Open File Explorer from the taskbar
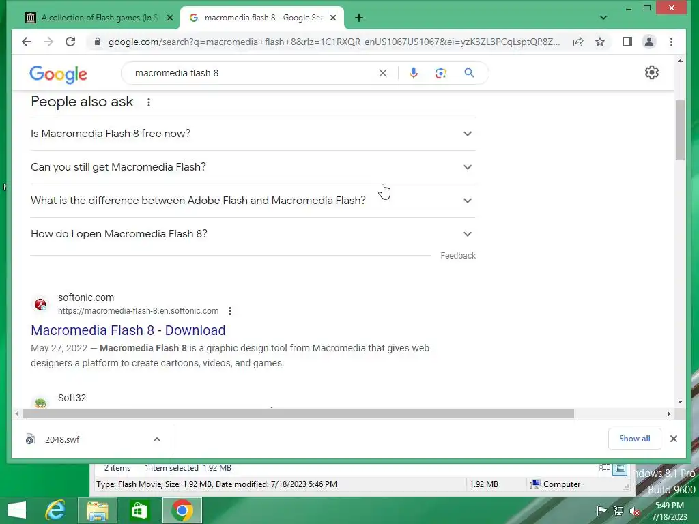Image resolution: width=699 pixels, height=524 pixels. tap(97, 510)
